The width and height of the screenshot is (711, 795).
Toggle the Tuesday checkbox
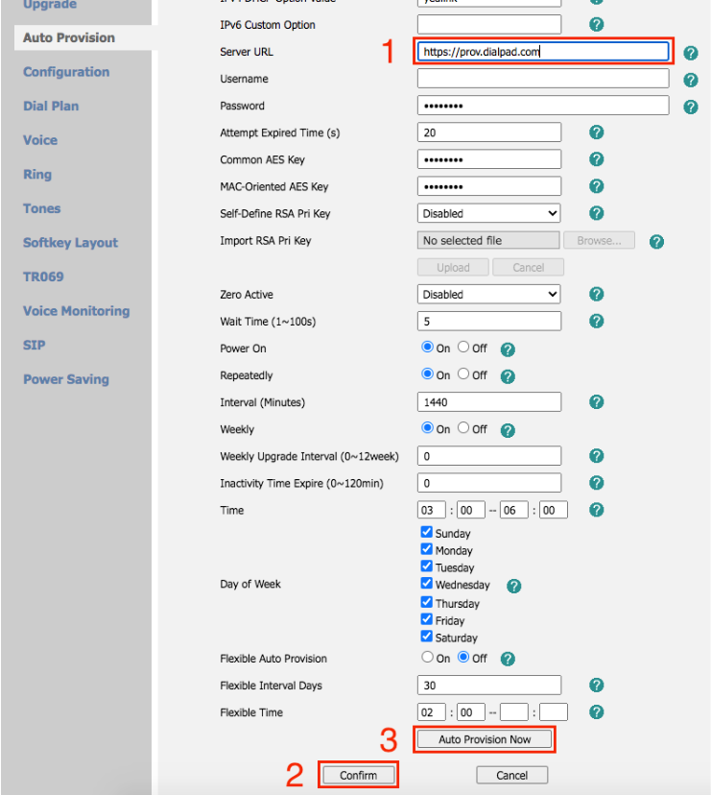(427, 566)
